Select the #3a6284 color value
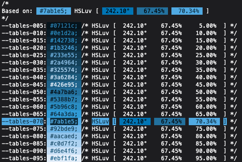The height and width of the screenshot is (162, 242). (64, 78)
